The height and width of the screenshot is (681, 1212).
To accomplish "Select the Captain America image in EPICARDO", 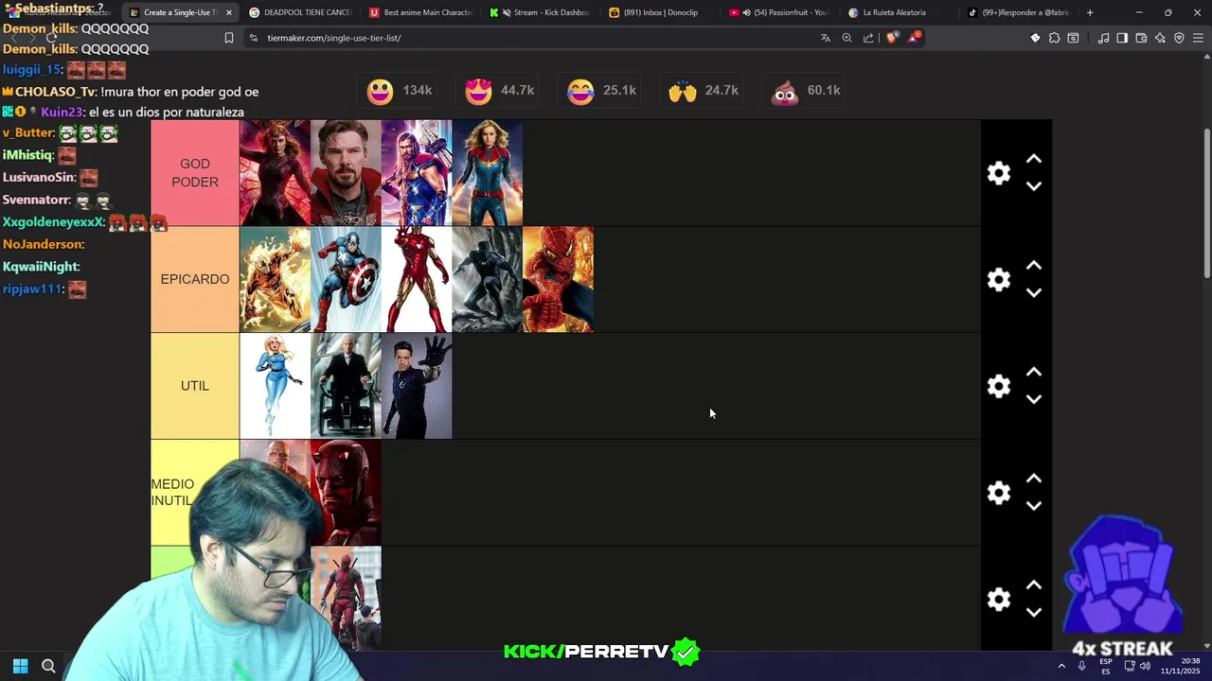I will [346, 280].
